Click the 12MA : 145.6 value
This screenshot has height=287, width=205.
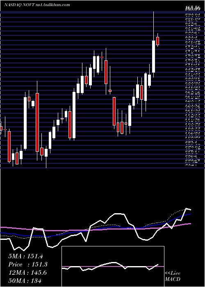click(x=27, y=273)
